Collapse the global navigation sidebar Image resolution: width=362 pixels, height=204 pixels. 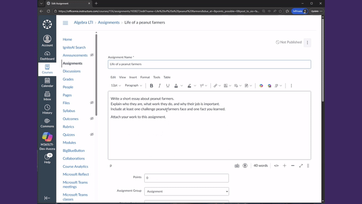47,198
